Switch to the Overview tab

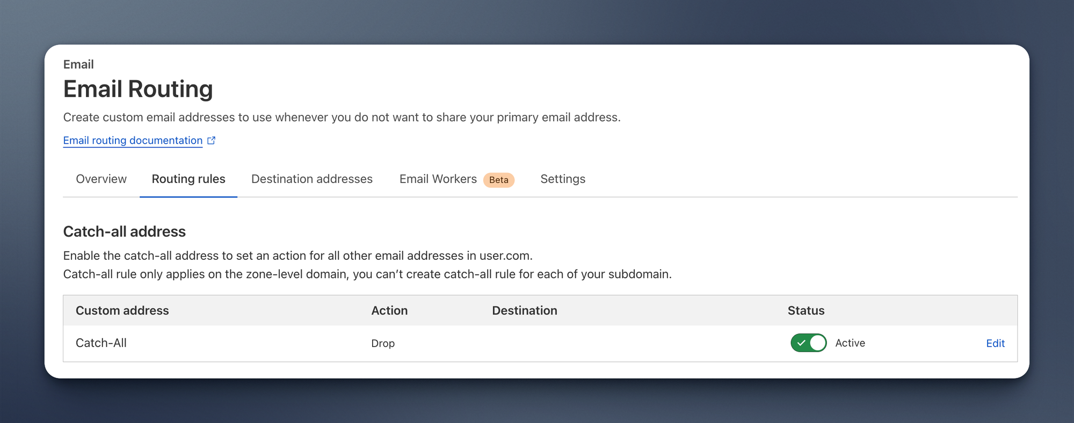click(101, 179)
